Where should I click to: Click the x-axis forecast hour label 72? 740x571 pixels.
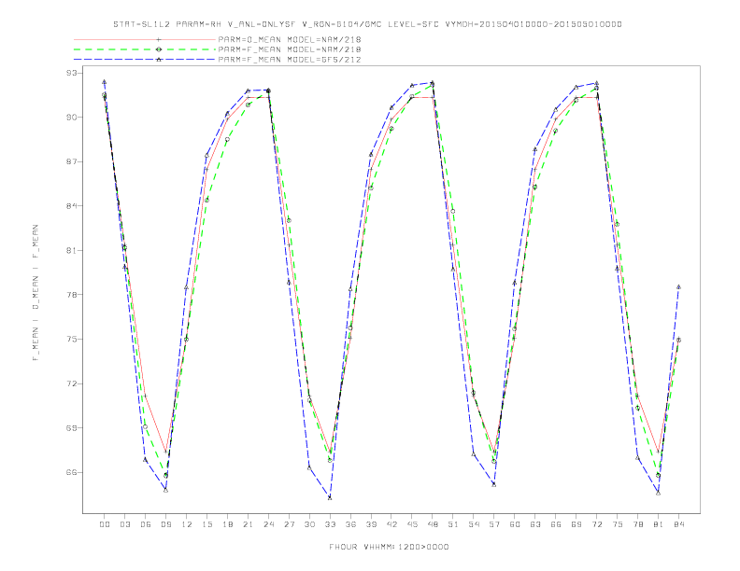(597, 524)
